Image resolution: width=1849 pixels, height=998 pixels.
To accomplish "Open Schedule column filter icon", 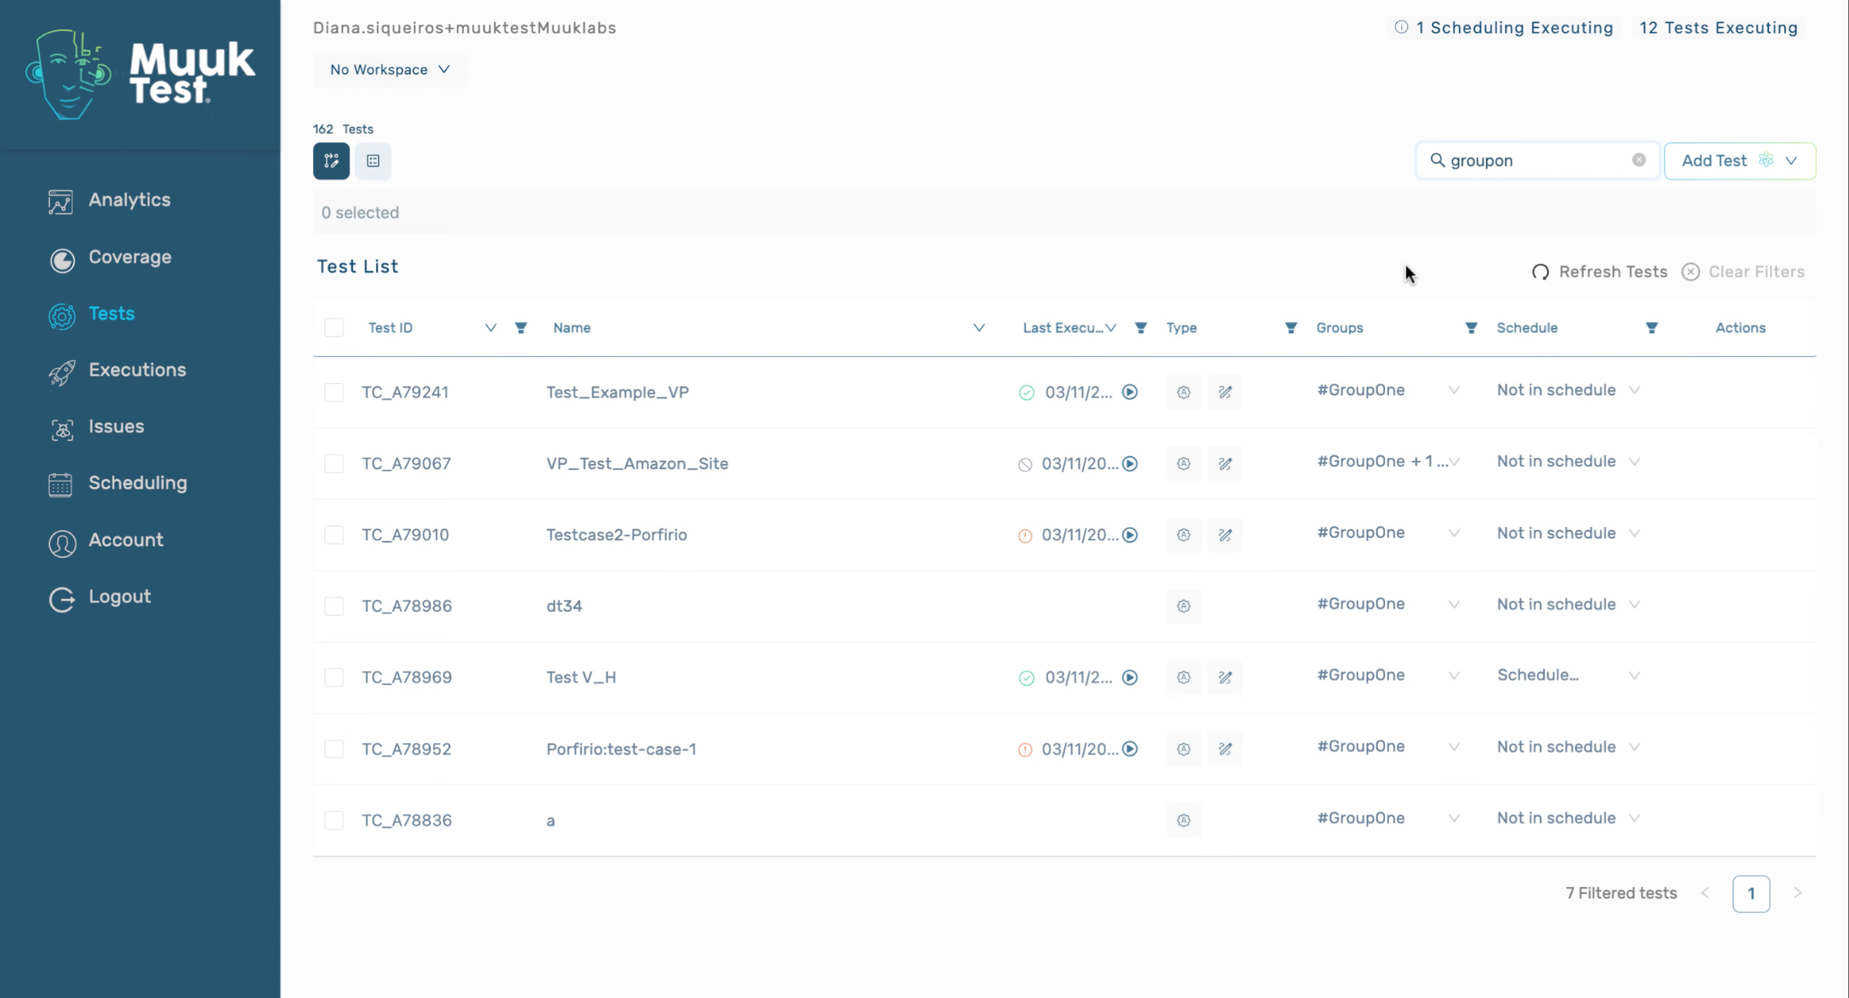I will pyautogui.click(x=1652, y=328).
